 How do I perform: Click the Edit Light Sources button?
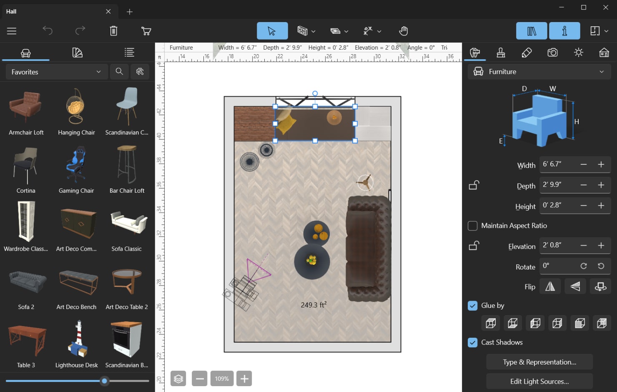click(x=539, y=381)
